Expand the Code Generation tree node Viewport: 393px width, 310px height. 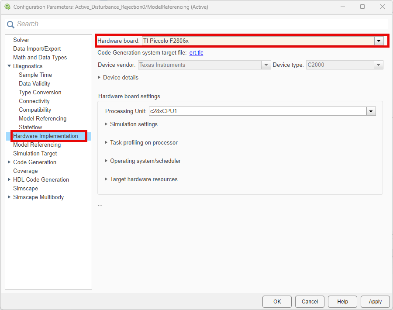point(9,162)
